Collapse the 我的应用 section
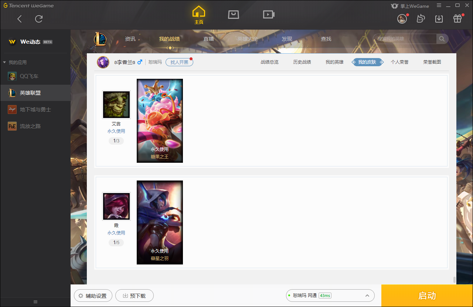This screenshot has width=473, height=307. (15, 63)
